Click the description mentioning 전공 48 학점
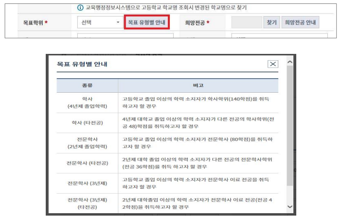Viewport: 342px width, 219px height. pyautogui.click(x=198, y=123)
